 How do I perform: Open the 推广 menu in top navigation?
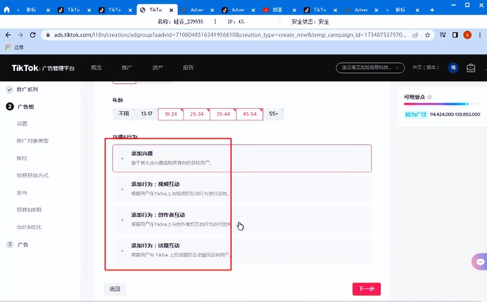tap(127, 68)
